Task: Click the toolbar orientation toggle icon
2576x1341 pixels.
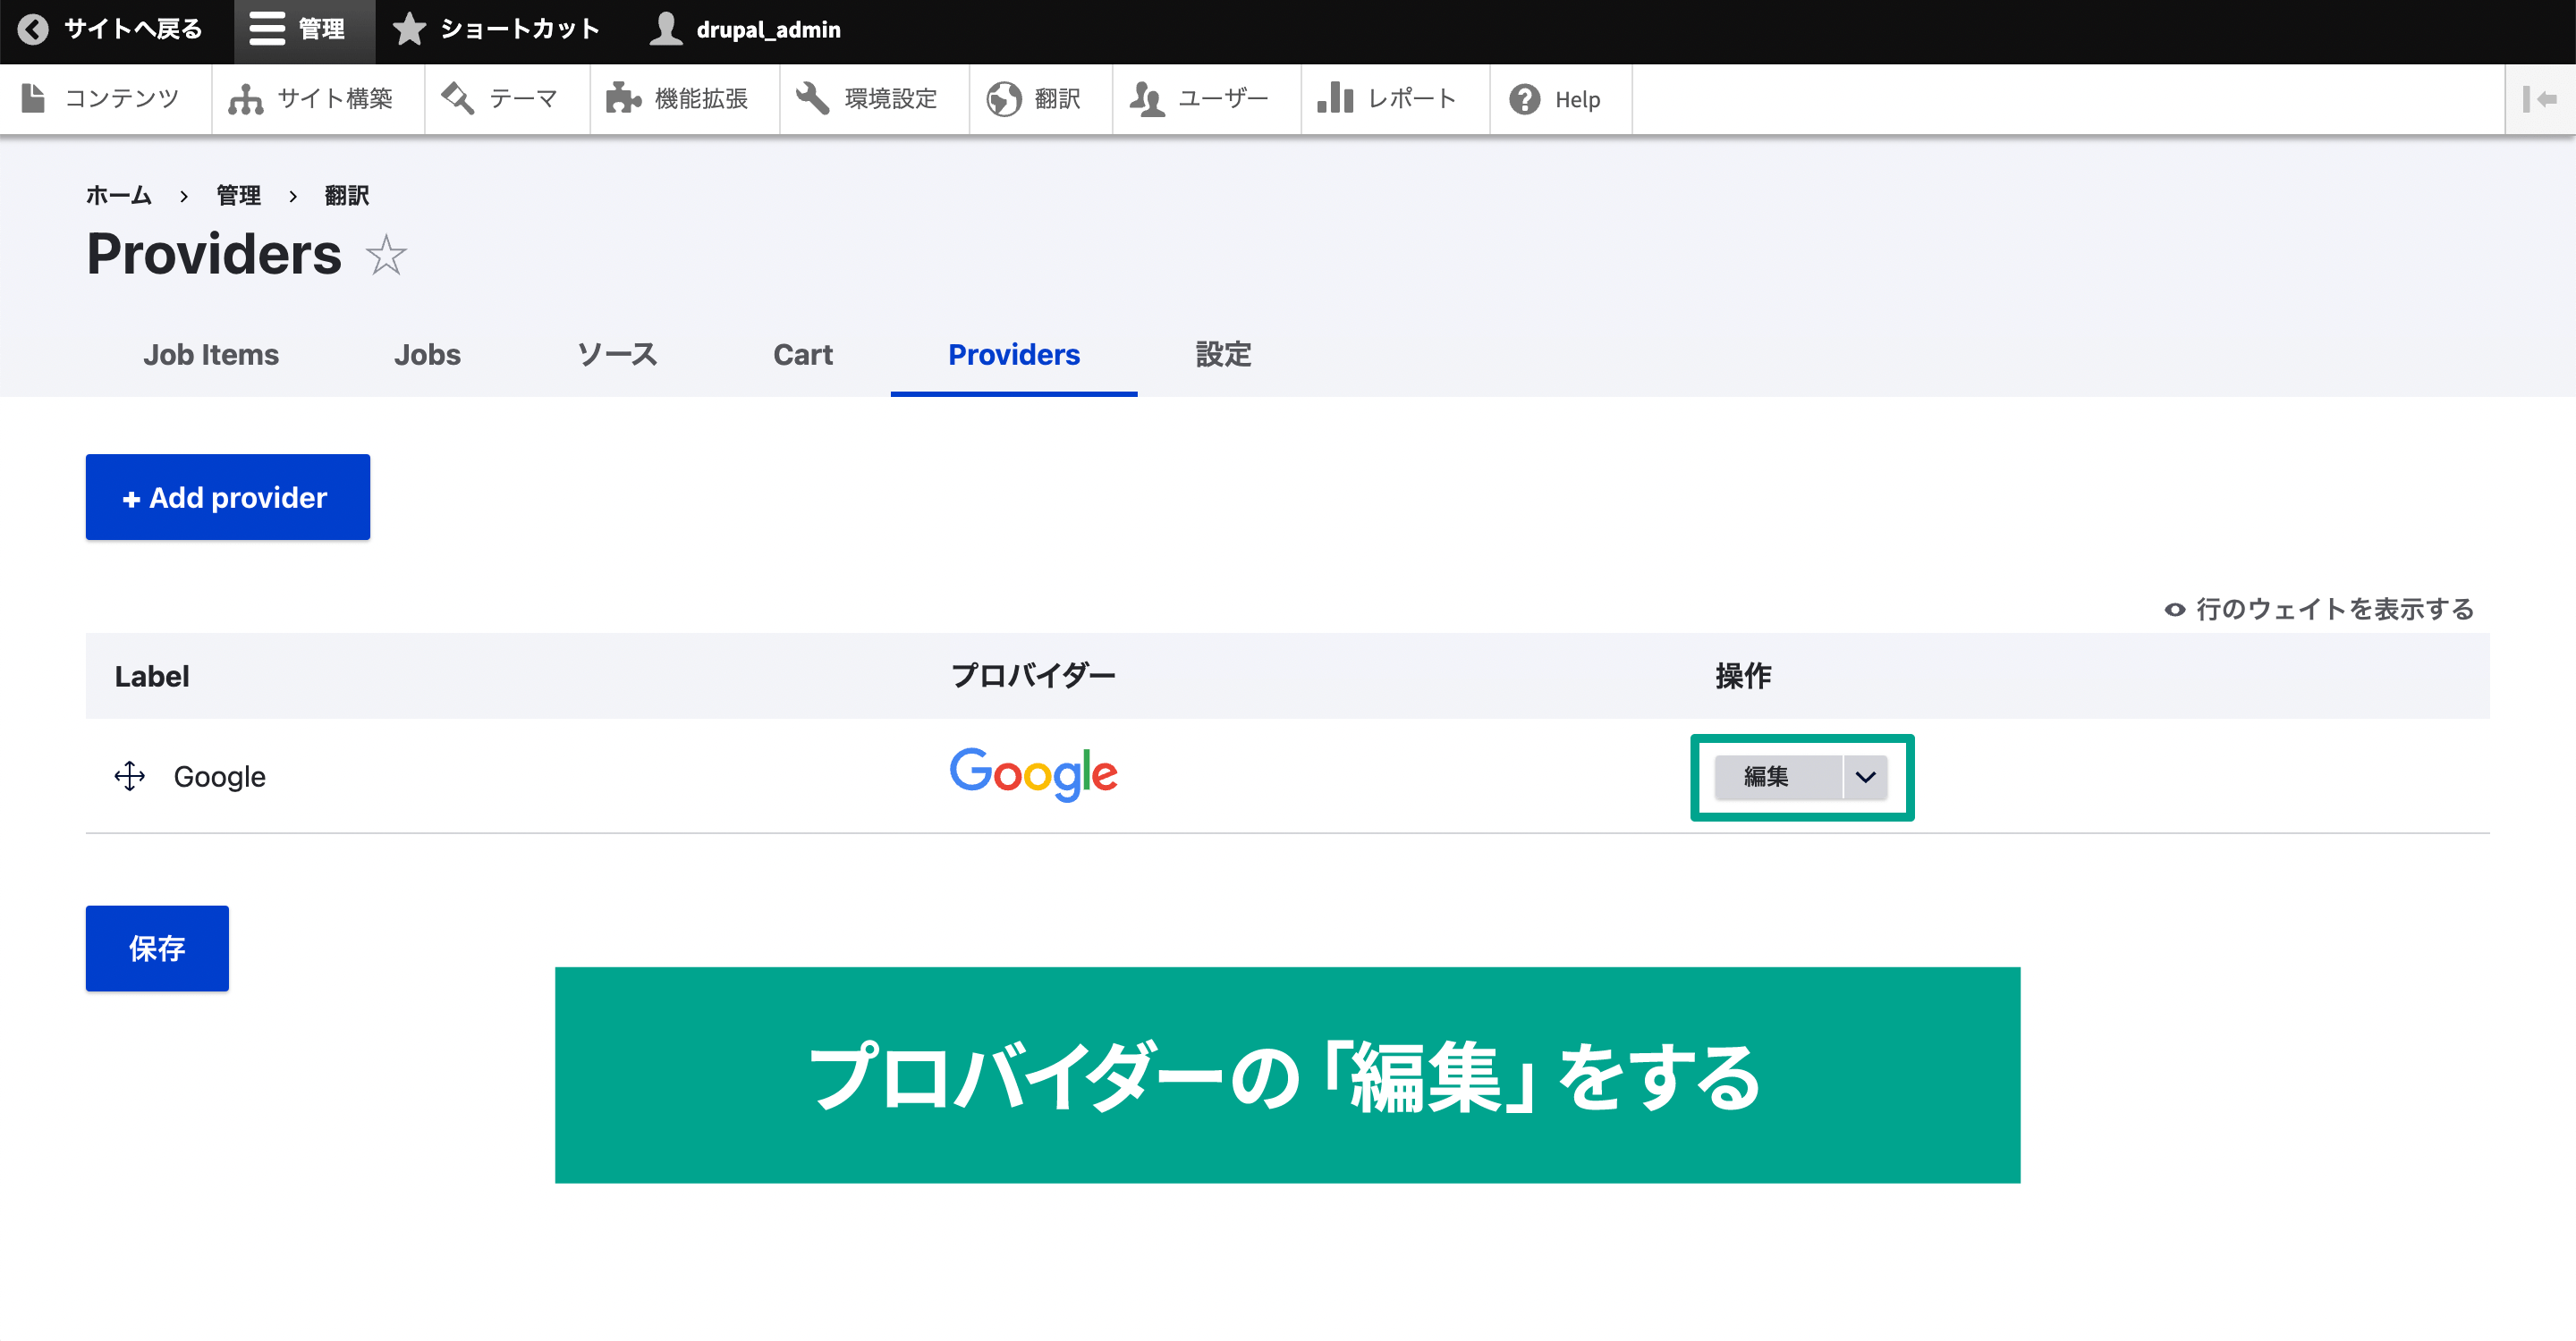Action: (x=2539, y=99)
